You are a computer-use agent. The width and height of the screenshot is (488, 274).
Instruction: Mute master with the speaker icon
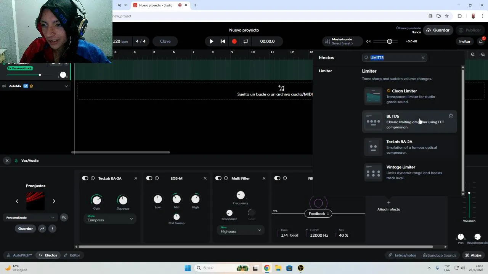[368, 41]
